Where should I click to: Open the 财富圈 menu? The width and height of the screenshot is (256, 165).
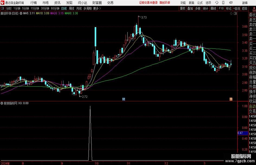point(97,3)
